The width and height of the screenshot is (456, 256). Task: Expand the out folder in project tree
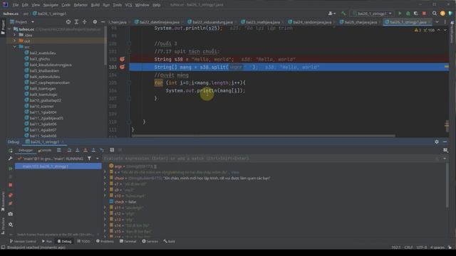[15, 41]
